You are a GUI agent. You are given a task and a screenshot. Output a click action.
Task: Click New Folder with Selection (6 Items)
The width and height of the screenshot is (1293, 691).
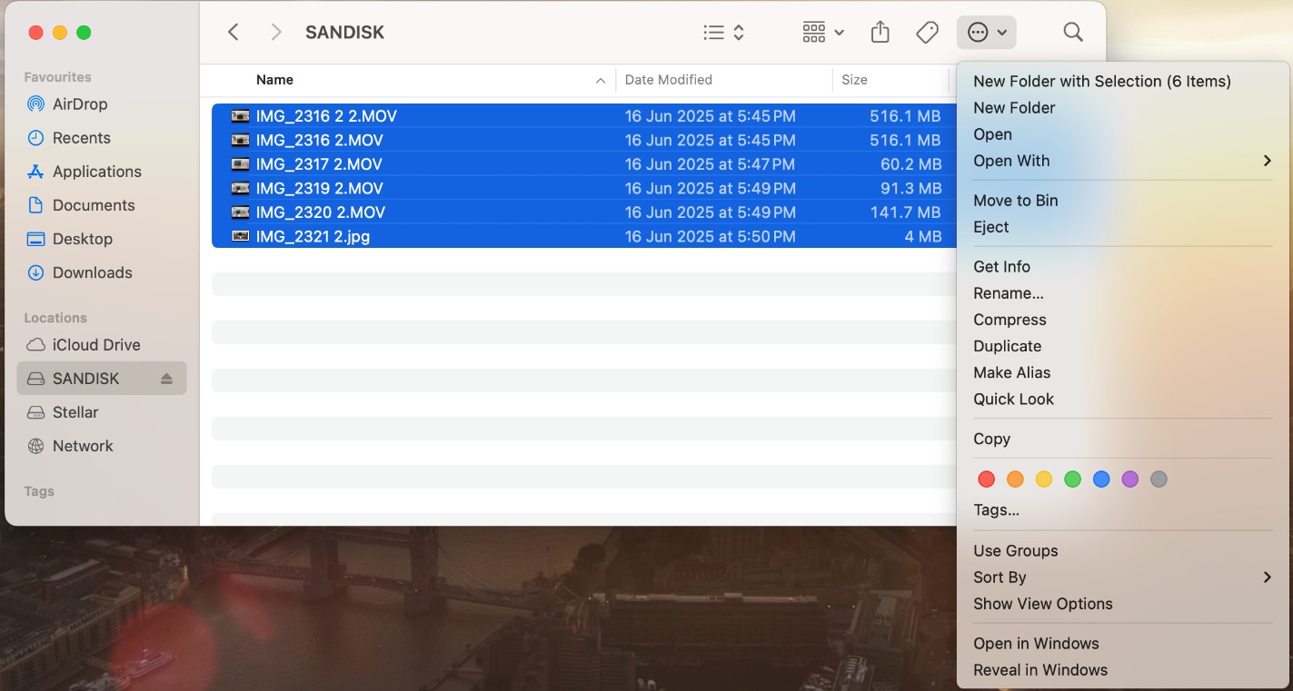point(1101,82)
